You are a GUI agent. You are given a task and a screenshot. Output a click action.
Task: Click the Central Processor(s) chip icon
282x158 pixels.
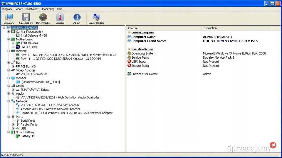click(13, 32)
